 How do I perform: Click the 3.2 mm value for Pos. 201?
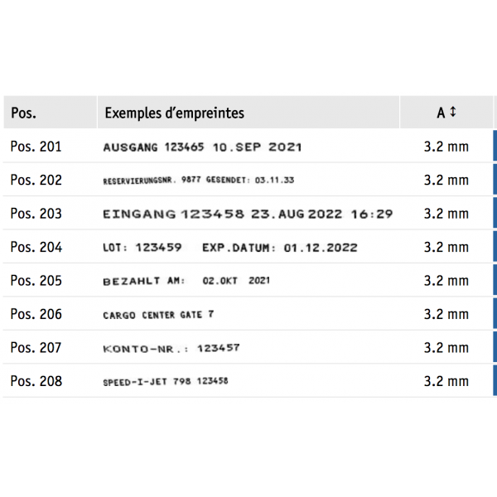coord(446,147)
